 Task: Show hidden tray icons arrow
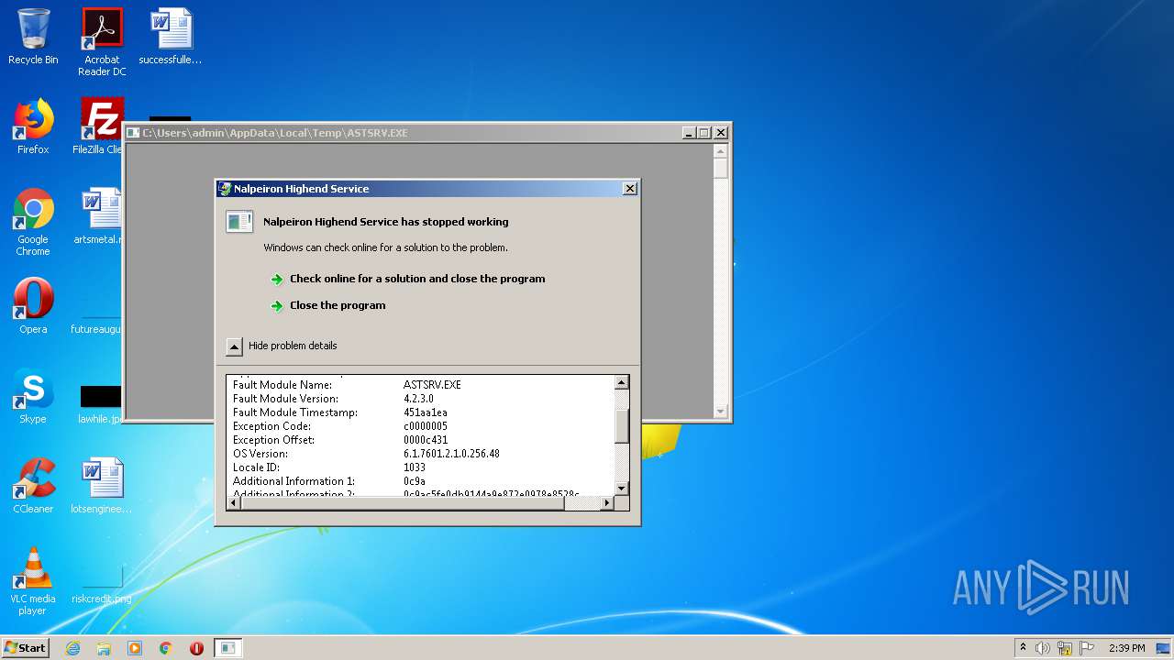(x=1023, y=648)
